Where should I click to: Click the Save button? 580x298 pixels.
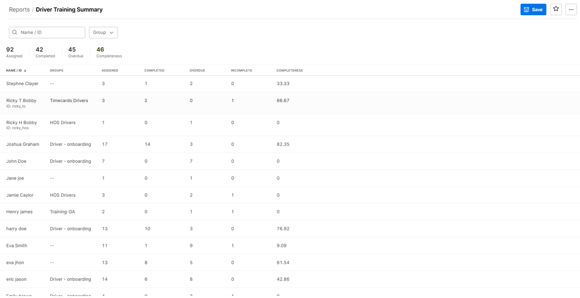(x=533, y=10)
